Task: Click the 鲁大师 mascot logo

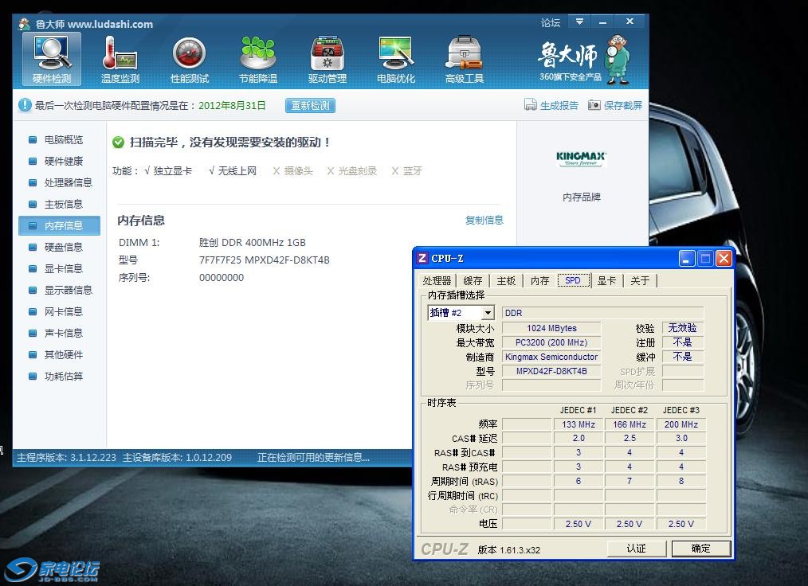Action: pos(618,59)
